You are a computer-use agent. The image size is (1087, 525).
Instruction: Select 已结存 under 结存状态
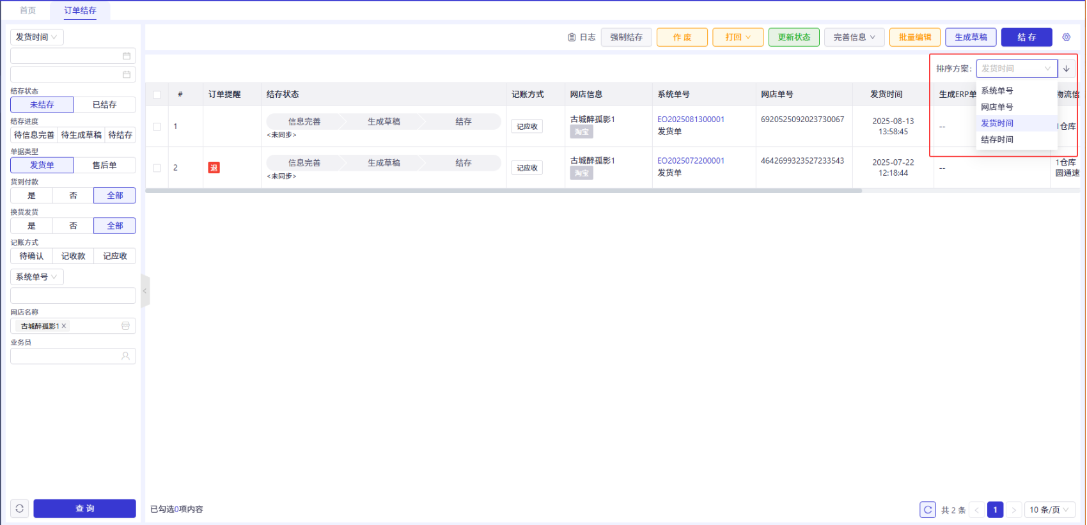click(105, 105)
